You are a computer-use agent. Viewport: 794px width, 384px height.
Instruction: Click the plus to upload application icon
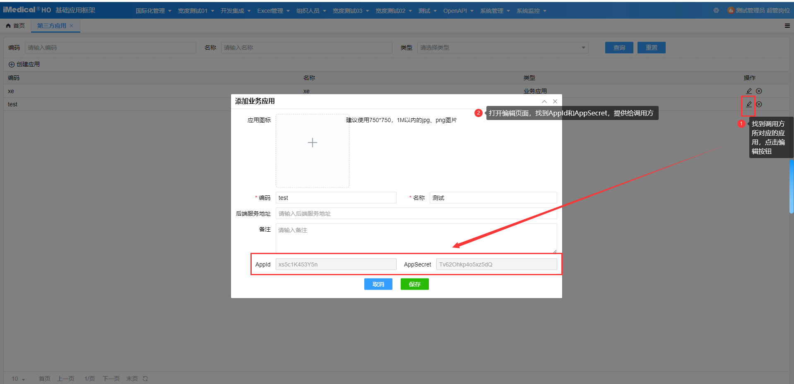click(x=312, y=143)
